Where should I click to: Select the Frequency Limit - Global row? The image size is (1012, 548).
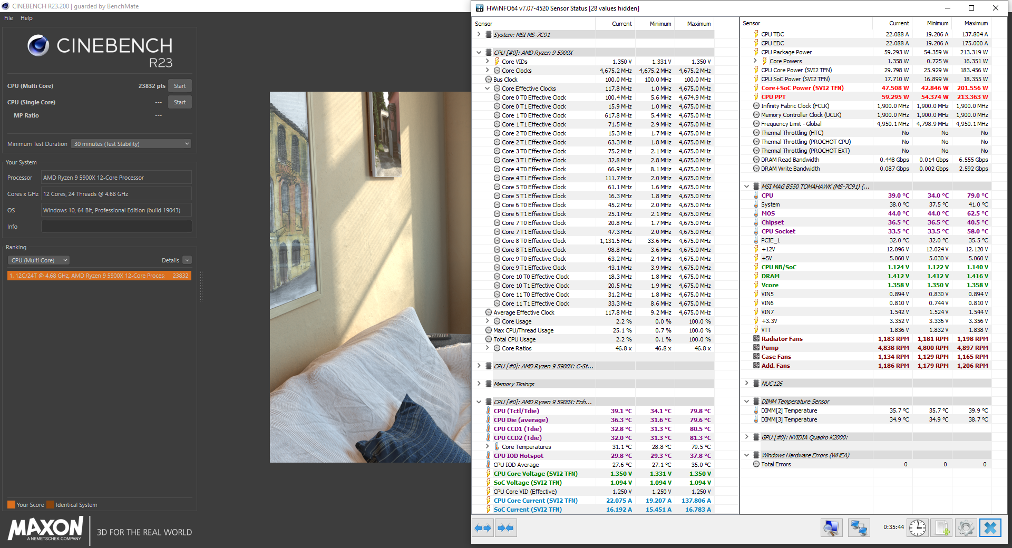865,124
